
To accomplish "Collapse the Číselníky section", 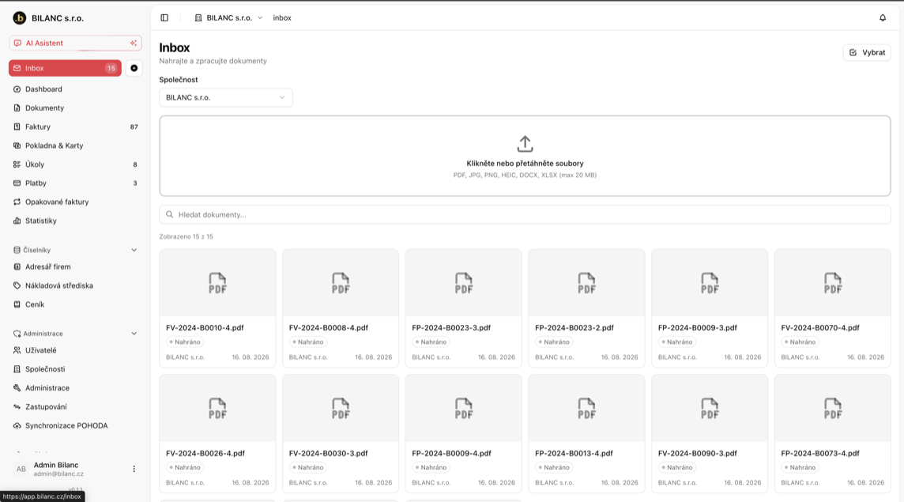I will pos(134,250).
